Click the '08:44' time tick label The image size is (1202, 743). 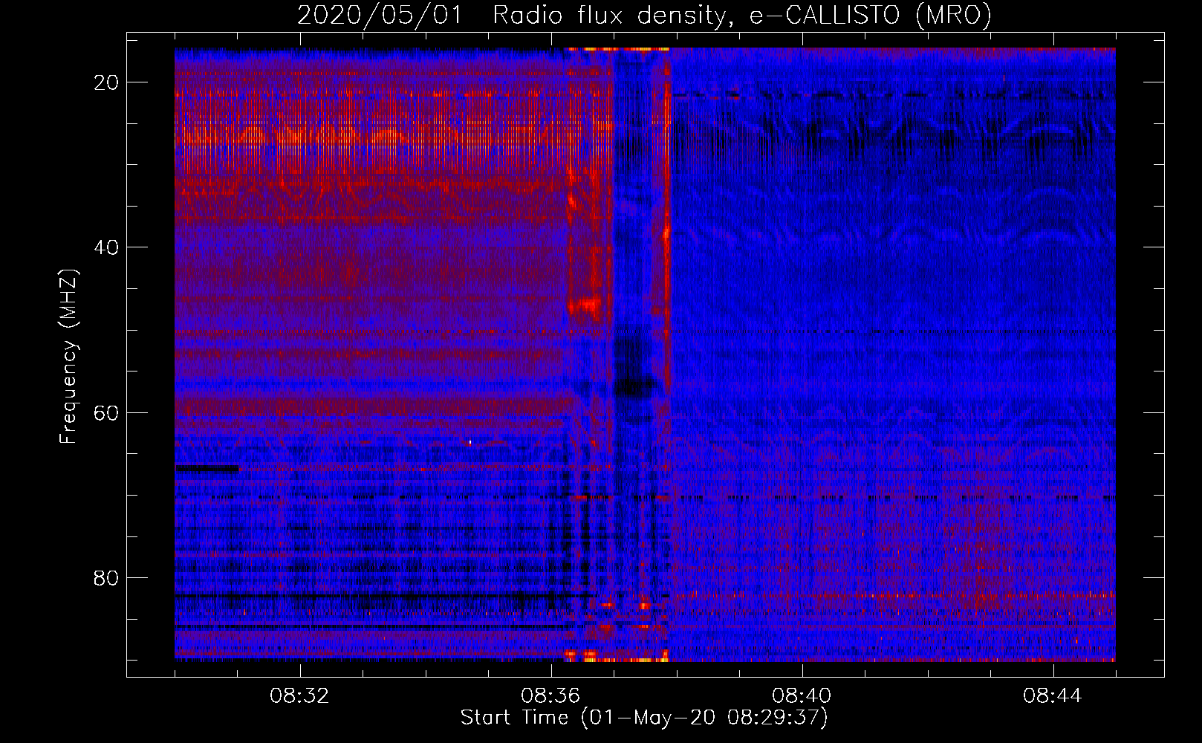click(1053, 696)
